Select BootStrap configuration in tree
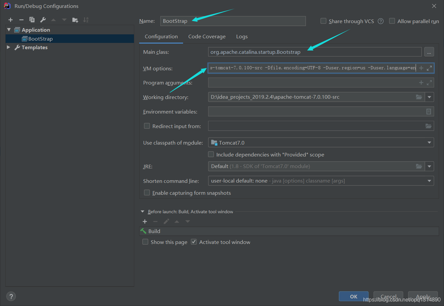 [70, 39]
